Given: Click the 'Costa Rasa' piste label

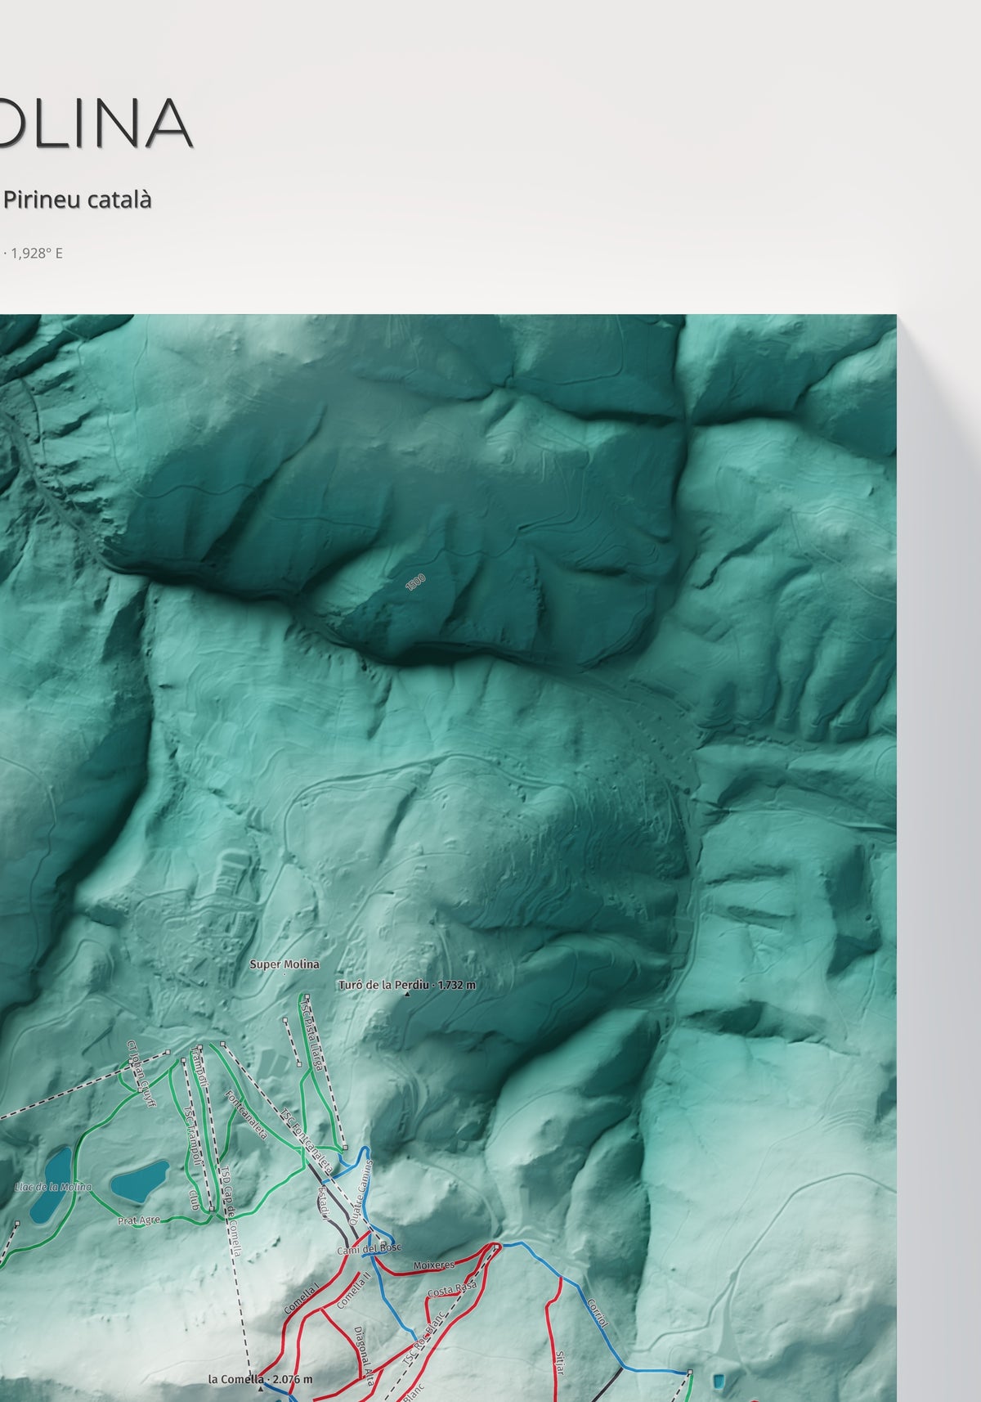Looking at the screenshot, I should pyautogui.click(x=452, y=1290).
